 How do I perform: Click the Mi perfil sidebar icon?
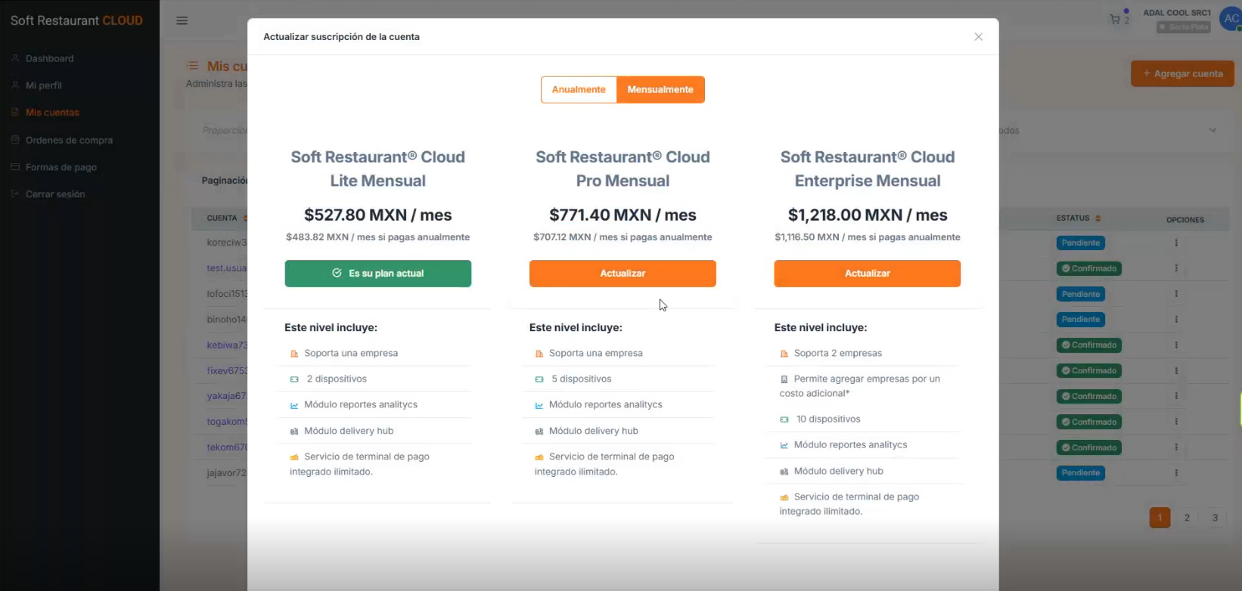(x=15, y=85)
